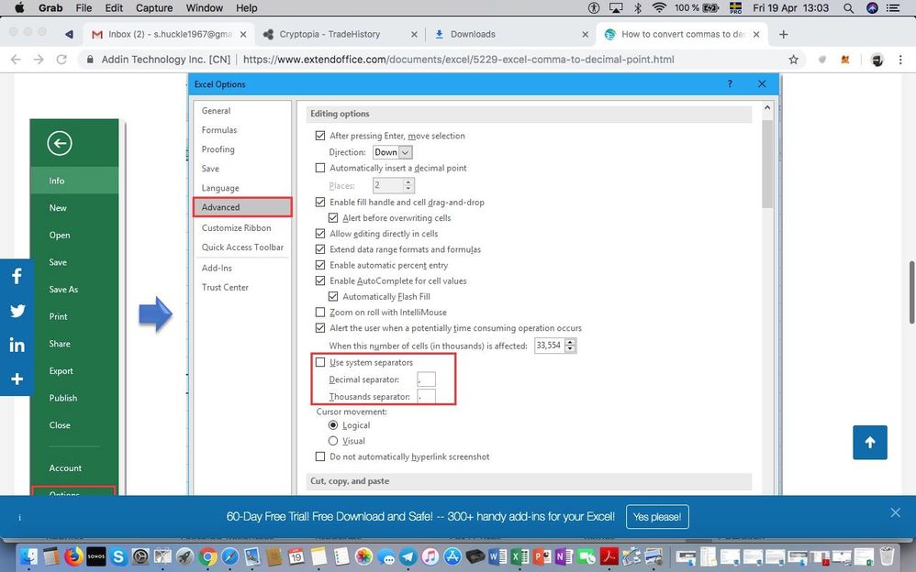Select the Visual cursor movement radio
Screen dimensions: 916x572
[x=333, y=441]
